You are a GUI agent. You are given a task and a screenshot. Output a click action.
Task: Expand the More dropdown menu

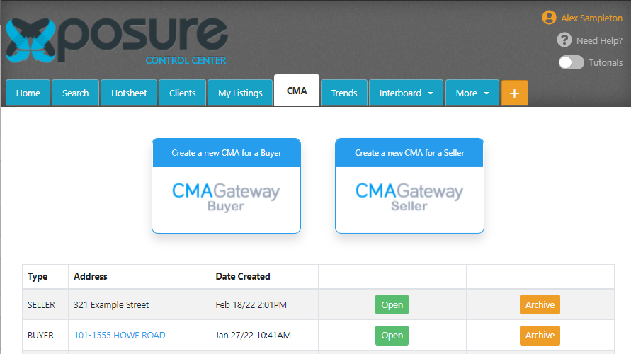(472, 93)
